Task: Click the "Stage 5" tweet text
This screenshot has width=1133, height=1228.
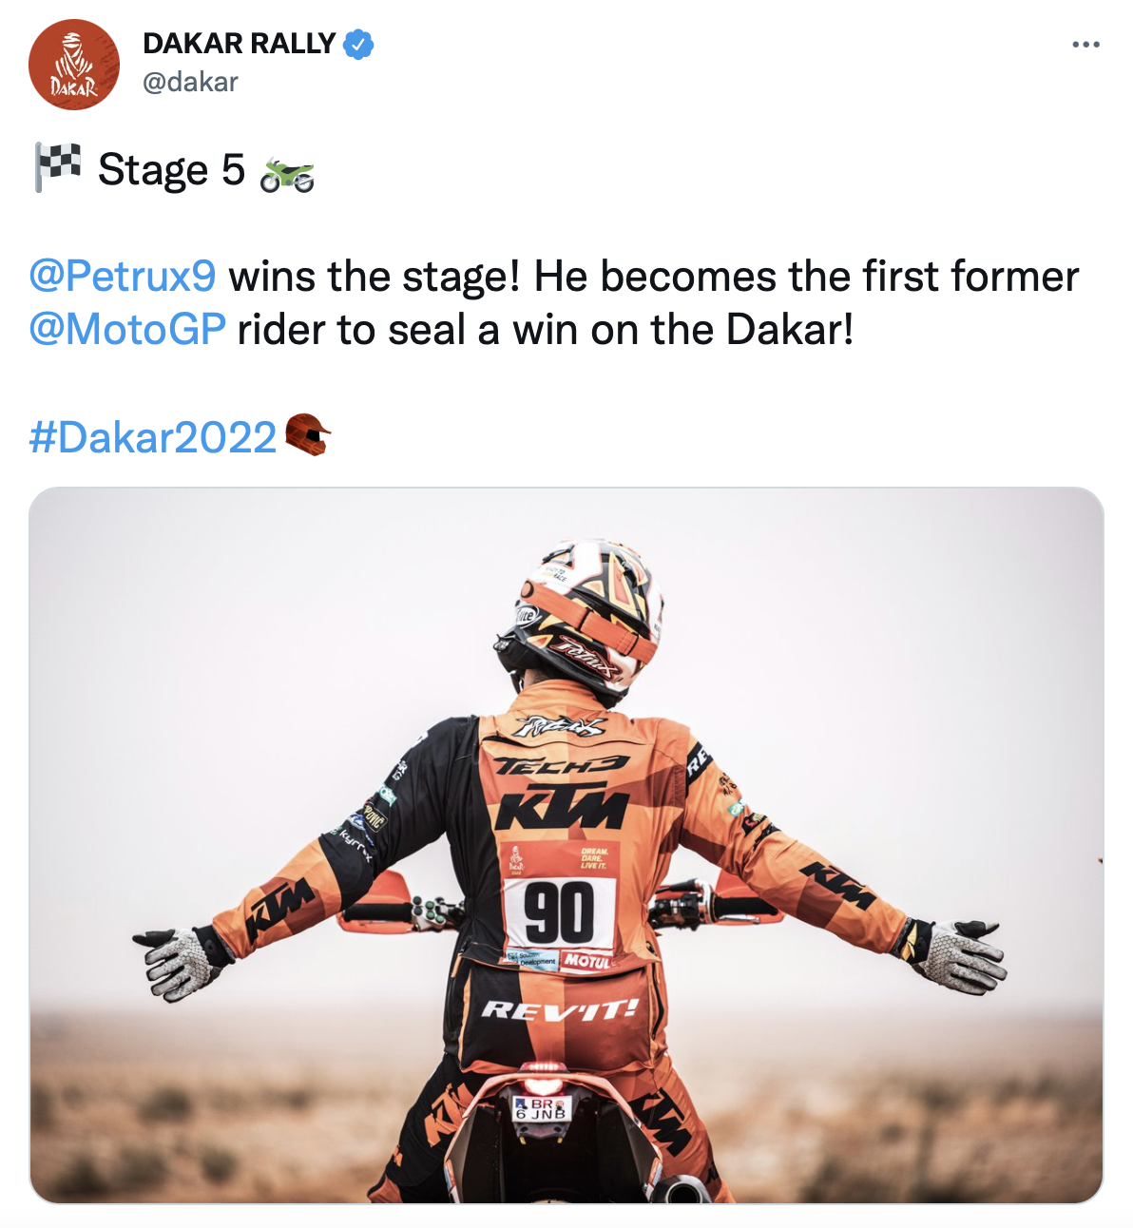Action: click(171, 170)
